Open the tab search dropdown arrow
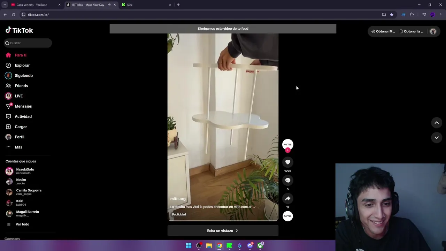 coord(5,5)
